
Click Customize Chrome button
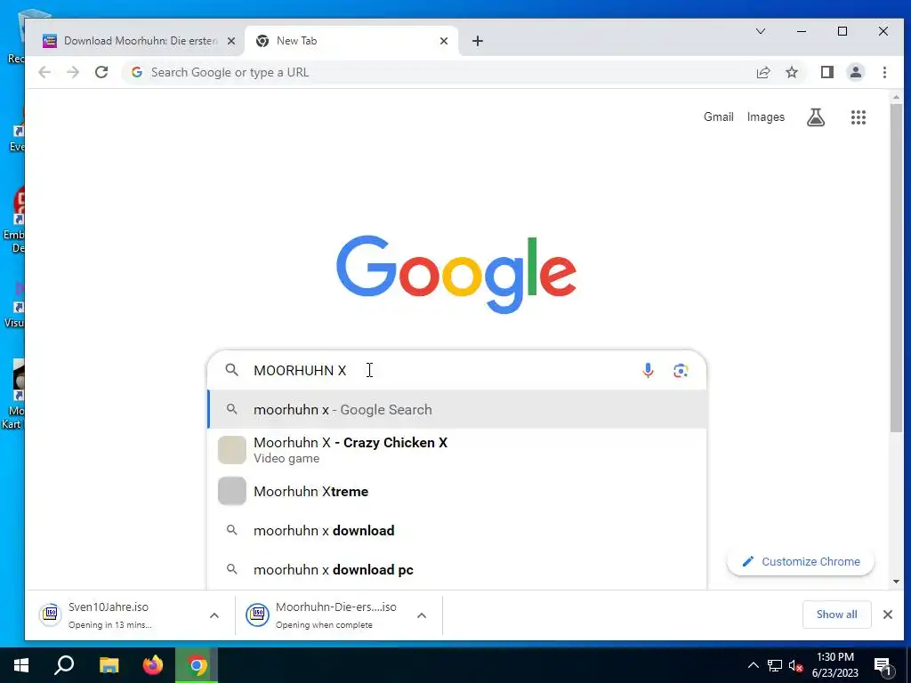tap(801, 562)
